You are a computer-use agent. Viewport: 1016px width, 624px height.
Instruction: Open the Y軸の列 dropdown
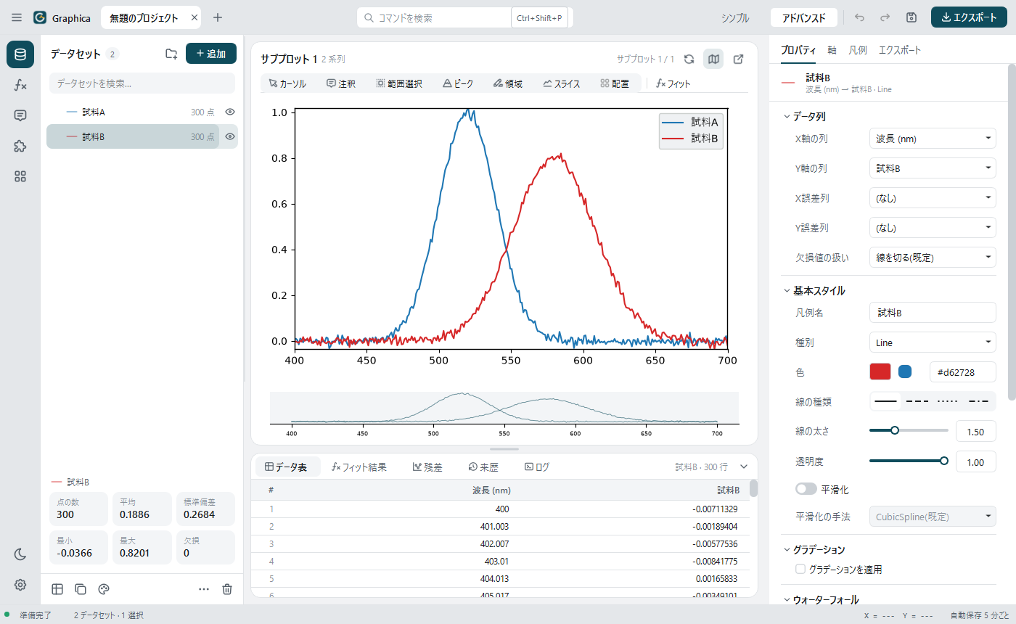click(933, 168)
